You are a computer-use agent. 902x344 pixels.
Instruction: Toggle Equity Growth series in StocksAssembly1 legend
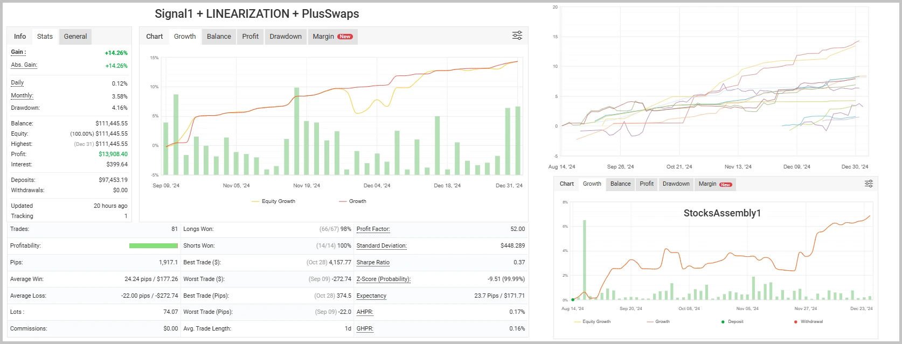tap(592, 322)
